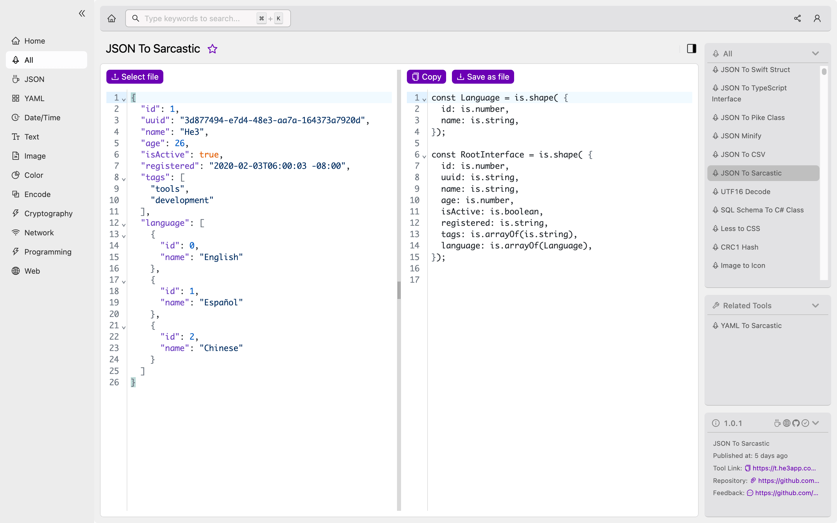This screenshot has height=523, width=837.
Task: Toggle the split panel view button
Action: 692,49
